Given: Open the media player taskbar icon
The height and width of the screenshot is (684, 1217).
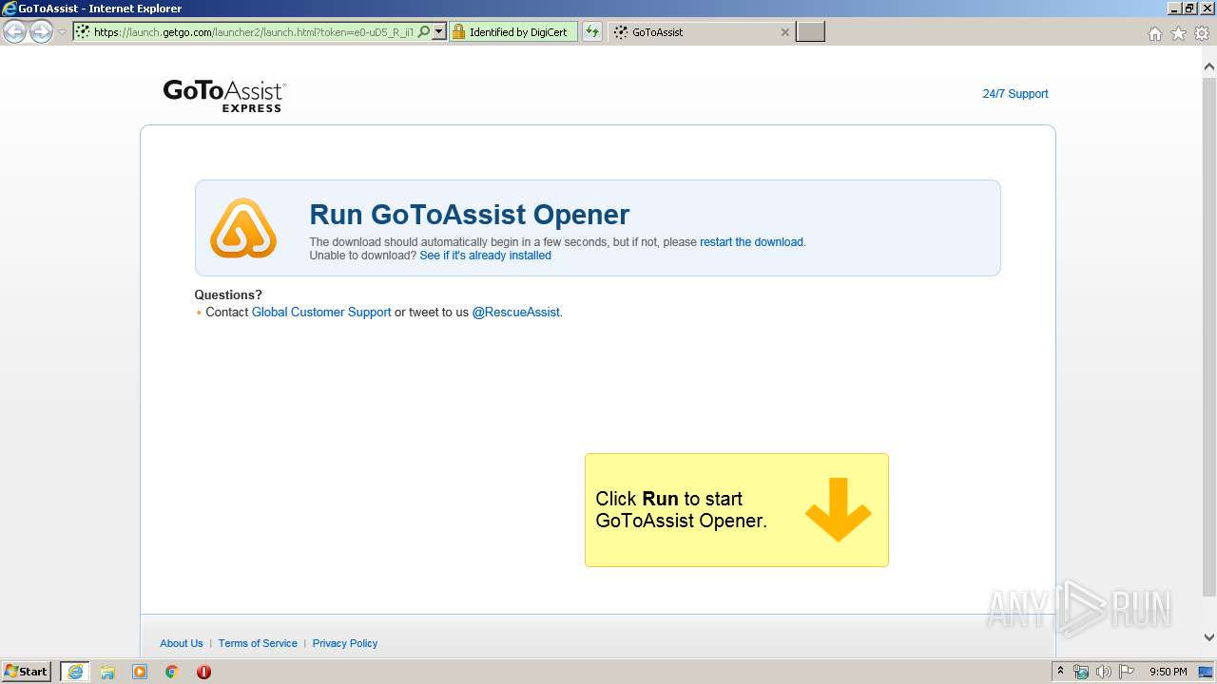Looking at the screenshot, I should coord(140,672).
